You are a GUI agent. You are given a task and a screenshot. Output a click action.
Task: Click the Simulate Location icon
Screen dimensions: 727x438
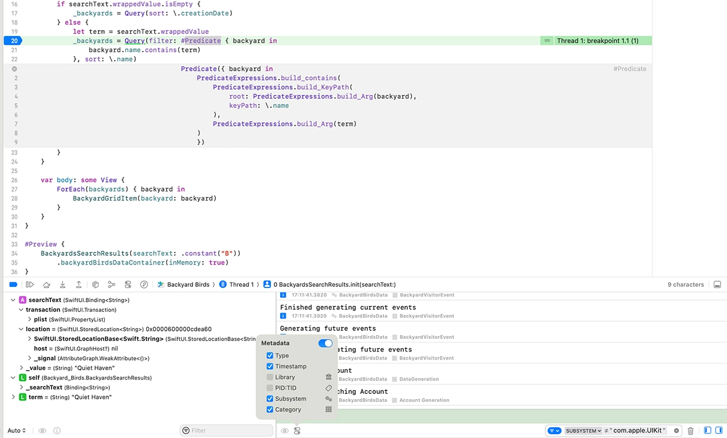tap(144, 285)
